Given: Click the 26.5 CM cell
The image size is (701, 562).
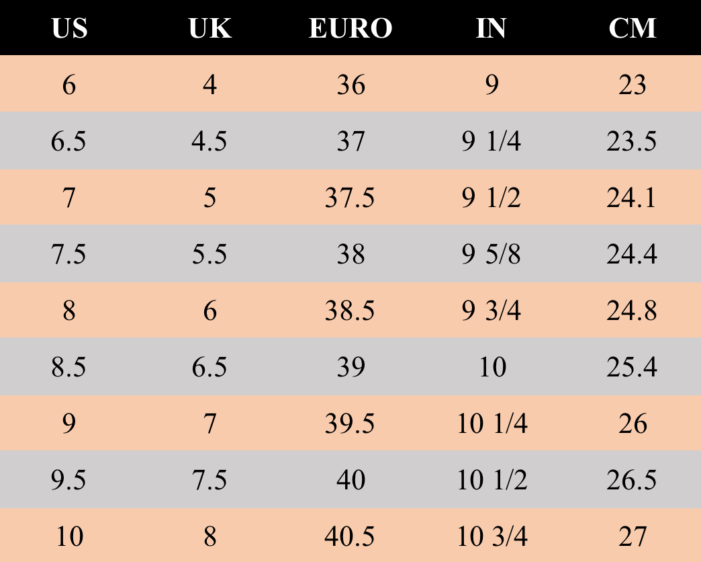Looking at the screenshot, I should click(632, 481).
